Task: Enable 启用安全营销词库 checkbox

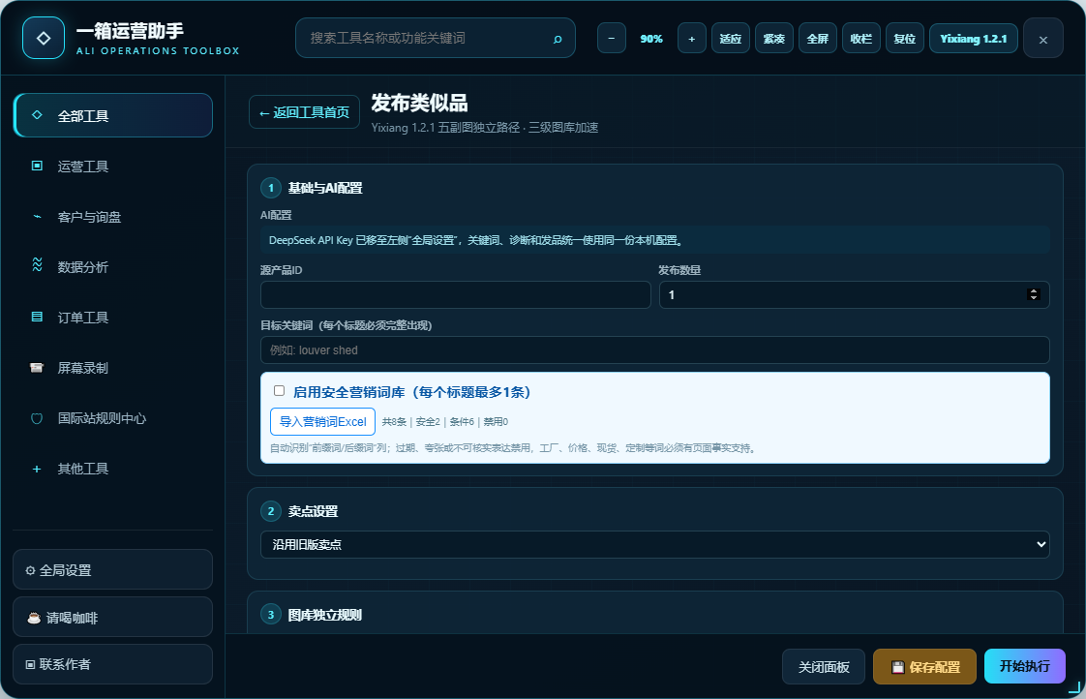Action: [x=279, y=391]
